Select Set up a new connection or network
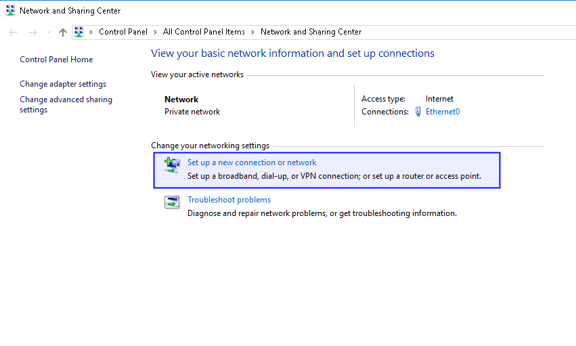The height and width of the screenshot is (346, 576). click(252, 163)
